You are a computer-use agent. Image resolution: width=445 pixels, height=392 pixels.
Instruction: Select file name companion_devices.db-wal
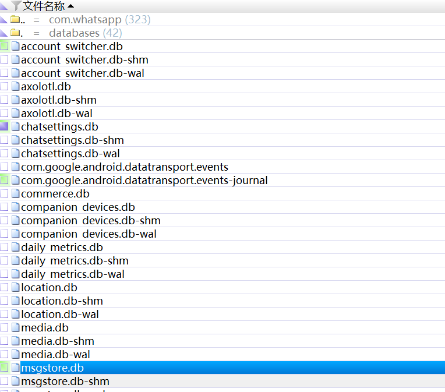point(89,234)
